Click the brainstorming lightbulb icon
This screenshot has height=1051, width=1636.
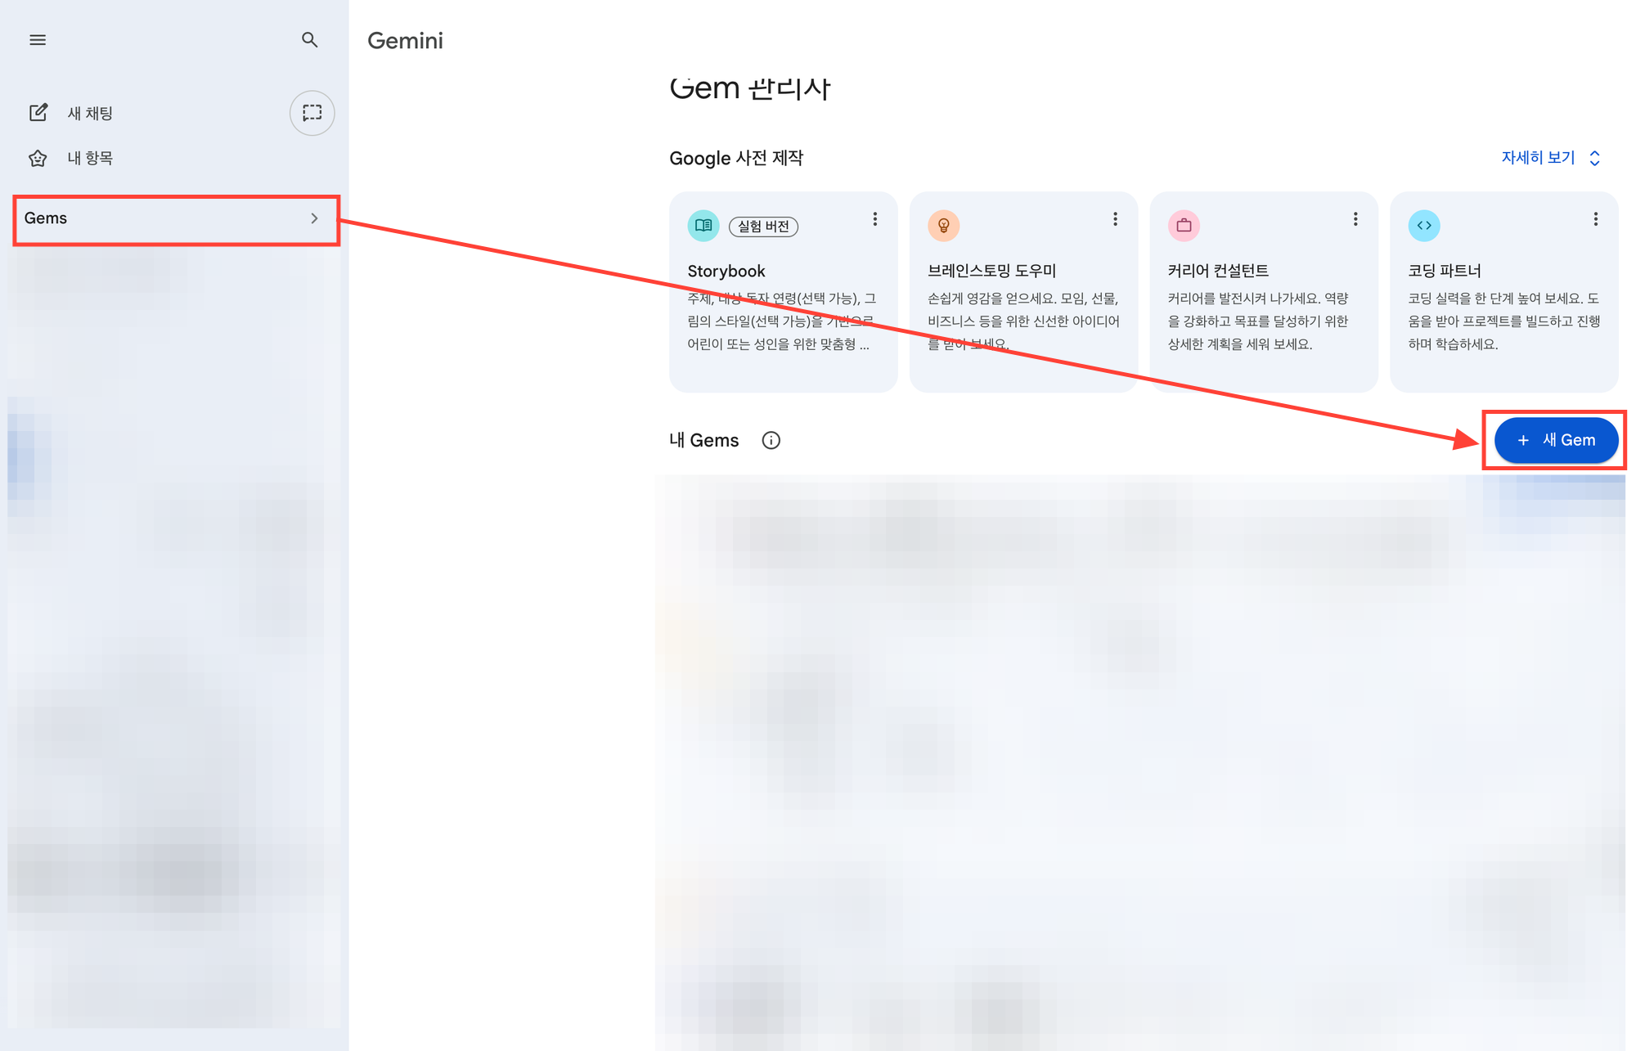point(943,225)
